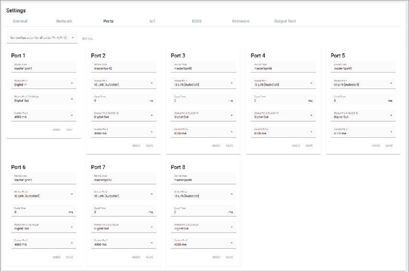Switch to the Network tab
409x272 pixels.
click(64, 21)
